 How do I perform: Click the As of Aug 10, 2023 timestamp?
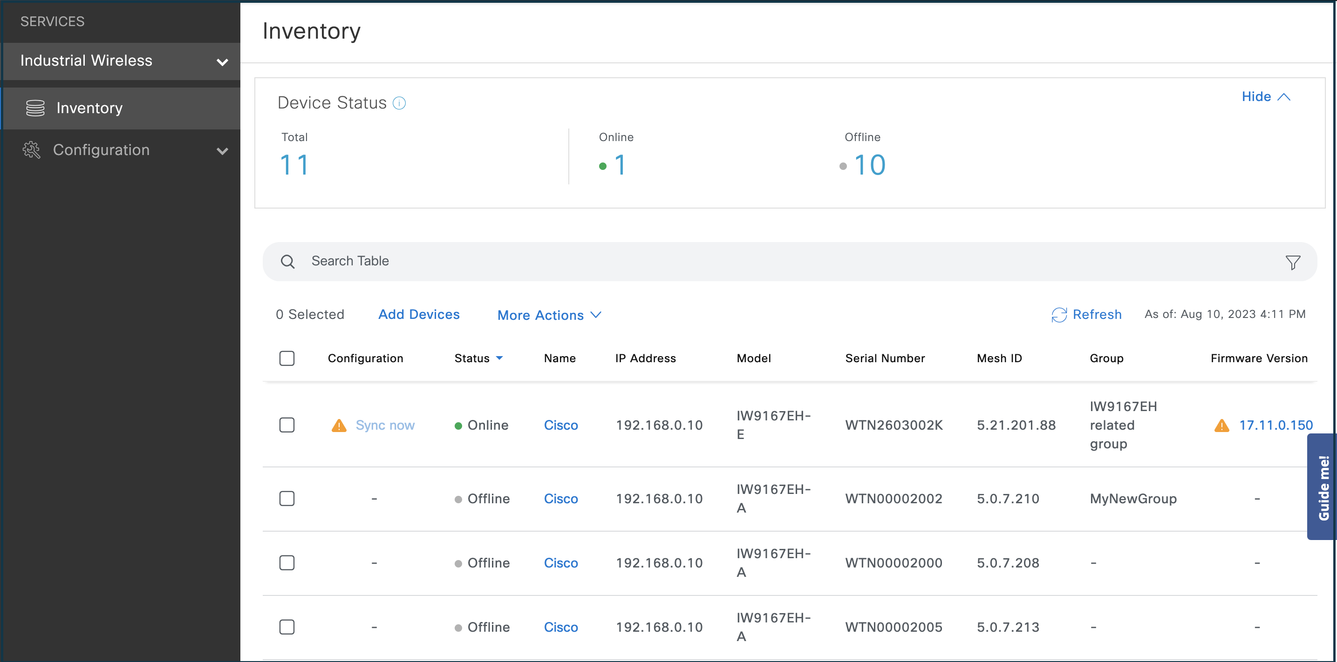[1225, 314]
